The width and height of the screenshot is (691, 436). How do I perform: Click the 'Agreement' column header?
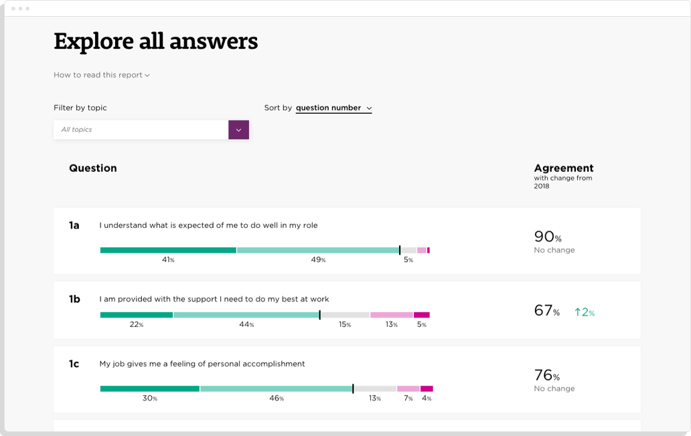563,169
